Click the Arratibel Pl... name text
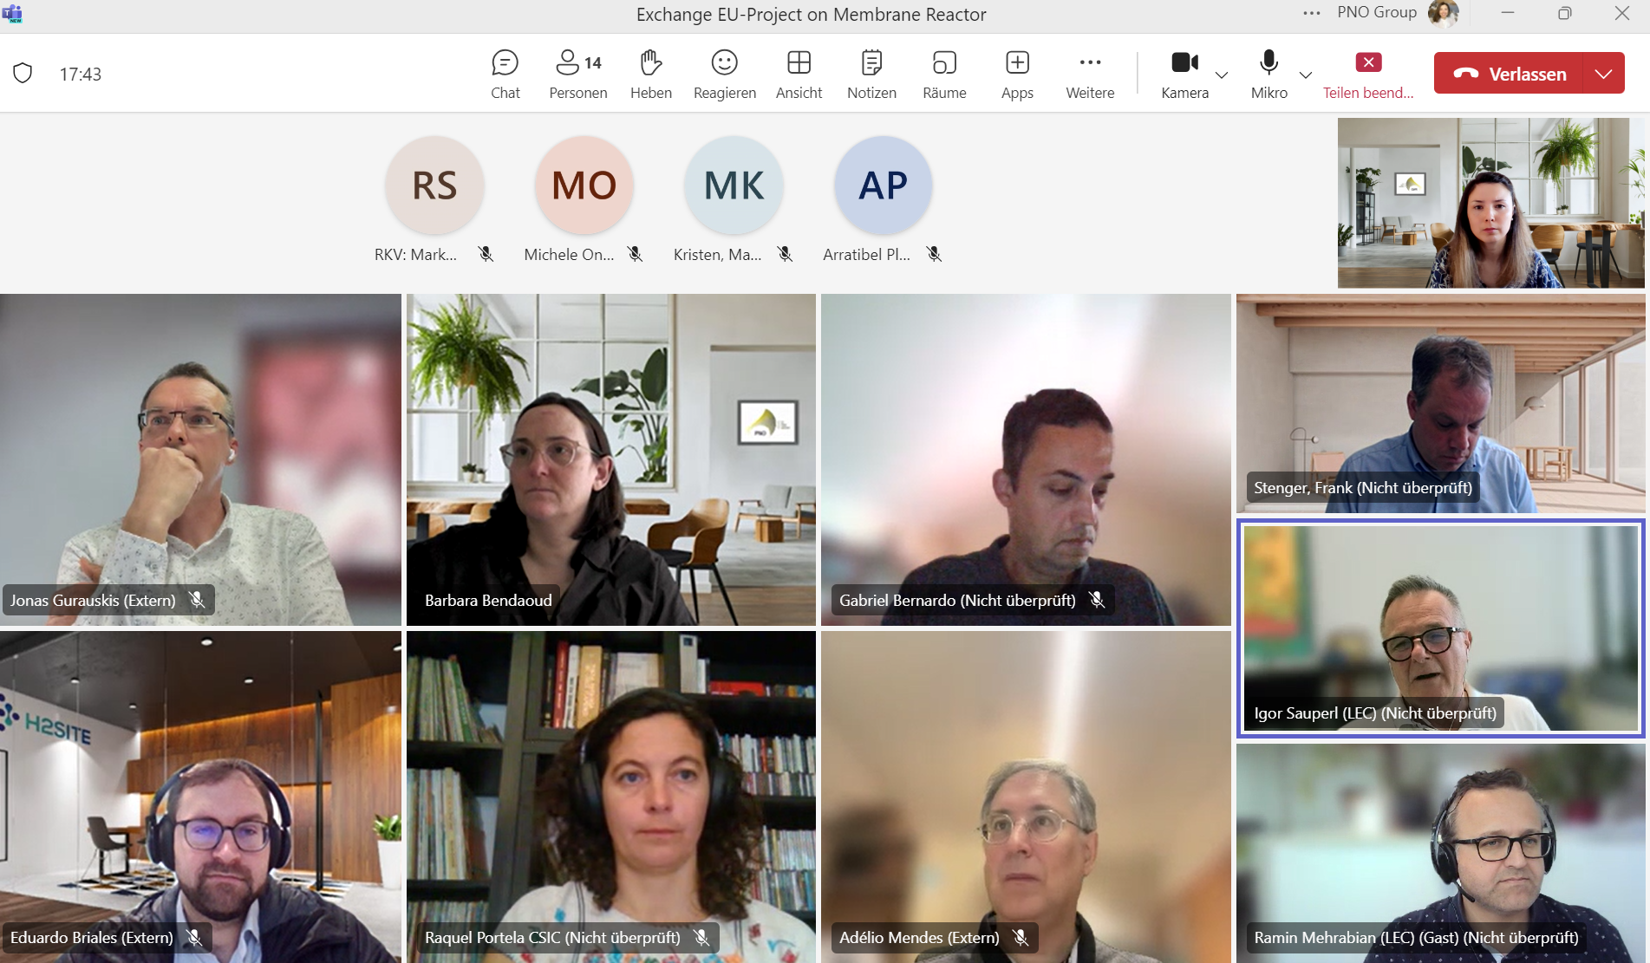Image resolution: width=1650 pixels, height=963 pixels. coord(866,254)
